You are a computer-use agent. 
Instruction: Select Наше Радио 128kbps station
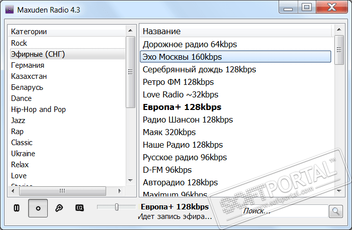coord(236,145)
